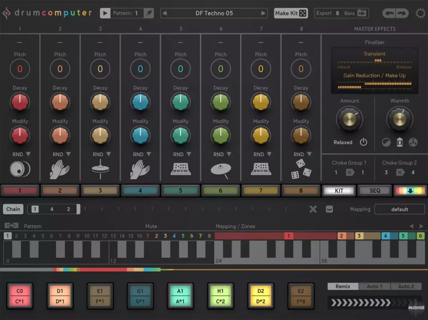Mute channel 1 in the Mute row

click(x=148, y=236)
